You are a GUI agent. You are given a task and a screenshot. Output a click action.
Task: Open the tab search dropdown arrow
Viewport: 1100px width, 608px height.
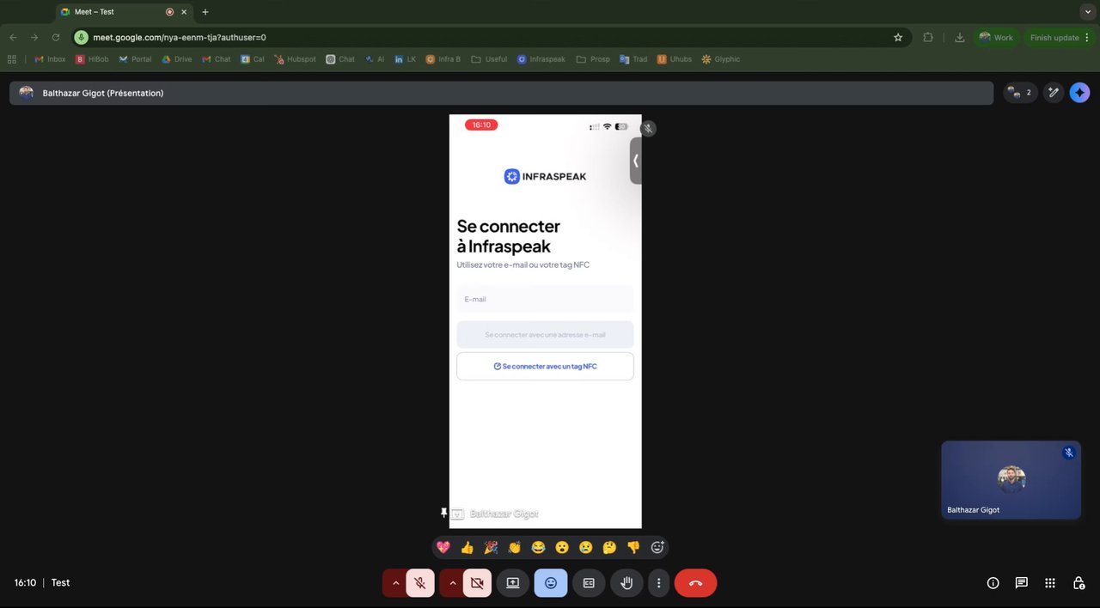(1087, 12)
